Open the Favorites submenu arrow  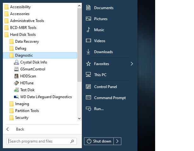[x=132, y=64]
